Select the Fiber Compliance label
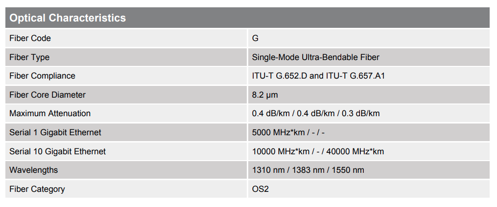The width and height of the screenshot is (497, 207). coord(42,76)
